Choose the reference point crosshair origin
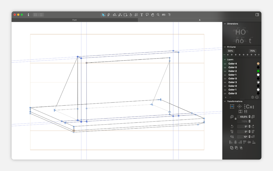The width and height of the screenshot is (273, 171). [x=239, y=106]
